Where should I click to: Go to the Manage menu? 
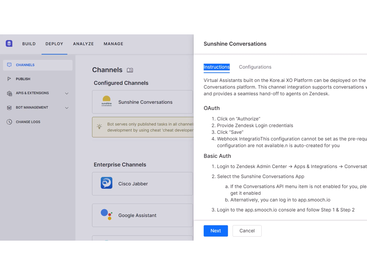tap(113, 44)
